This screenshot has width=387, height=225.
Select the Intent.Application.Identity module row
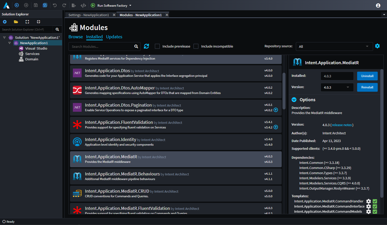tap(176, 142)
